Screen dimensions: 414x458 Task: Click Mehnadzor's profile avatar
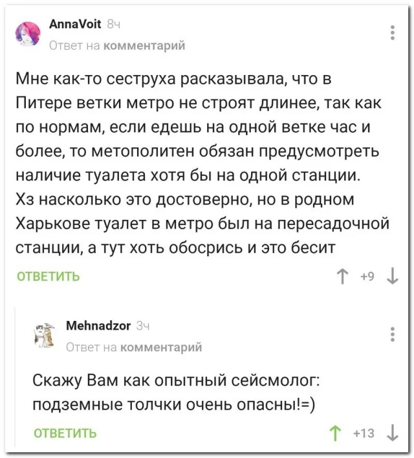pos(45,334)
